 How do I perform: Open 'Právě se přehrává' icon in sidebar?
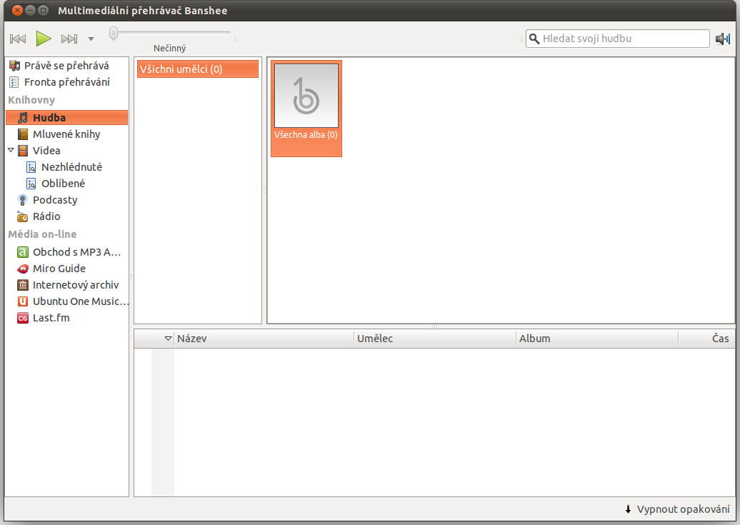point(14,66)
